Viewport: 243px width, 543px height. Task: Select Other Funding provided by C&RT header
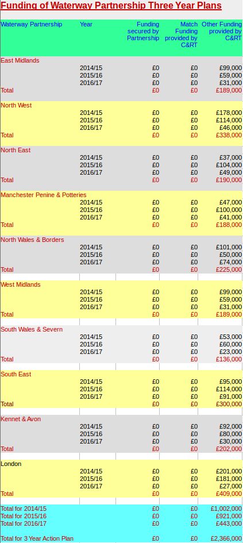tap(222, 31)
